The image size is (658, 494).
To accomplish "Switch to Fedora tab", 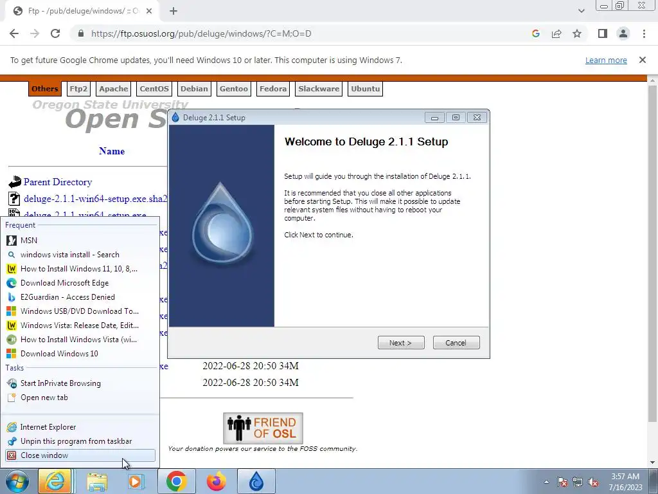I will point(272,89).
